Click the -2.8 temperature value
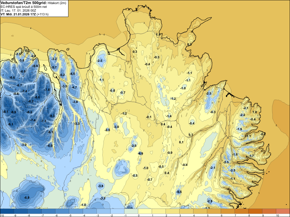 33,56
